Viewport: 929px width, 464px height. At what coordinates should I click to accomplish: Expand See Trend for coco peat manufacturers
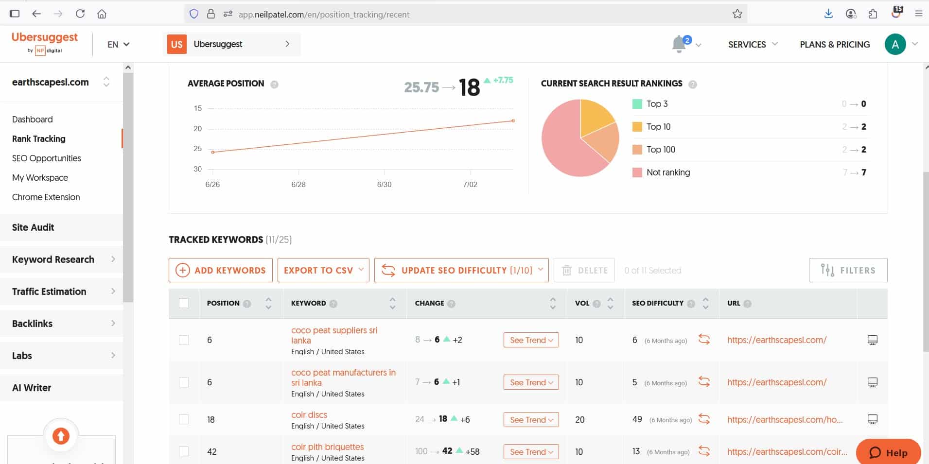(x=531, y=382)
